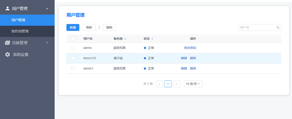This screenshot has height=119, width=292.
Task: Focus the 用户名 search input field
Action: (260, 27)
